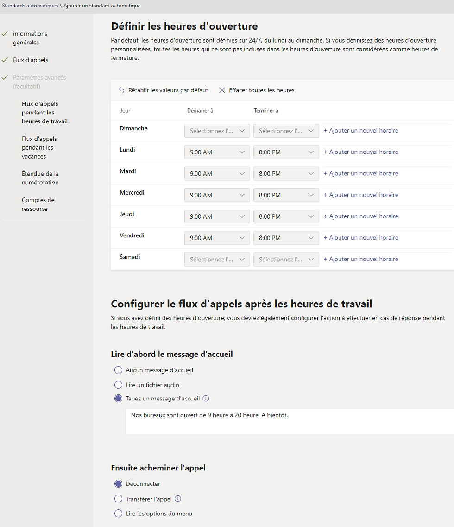Select Aucun message d'accueil radio option
The image size is (454, 527).
coord(118,370)
